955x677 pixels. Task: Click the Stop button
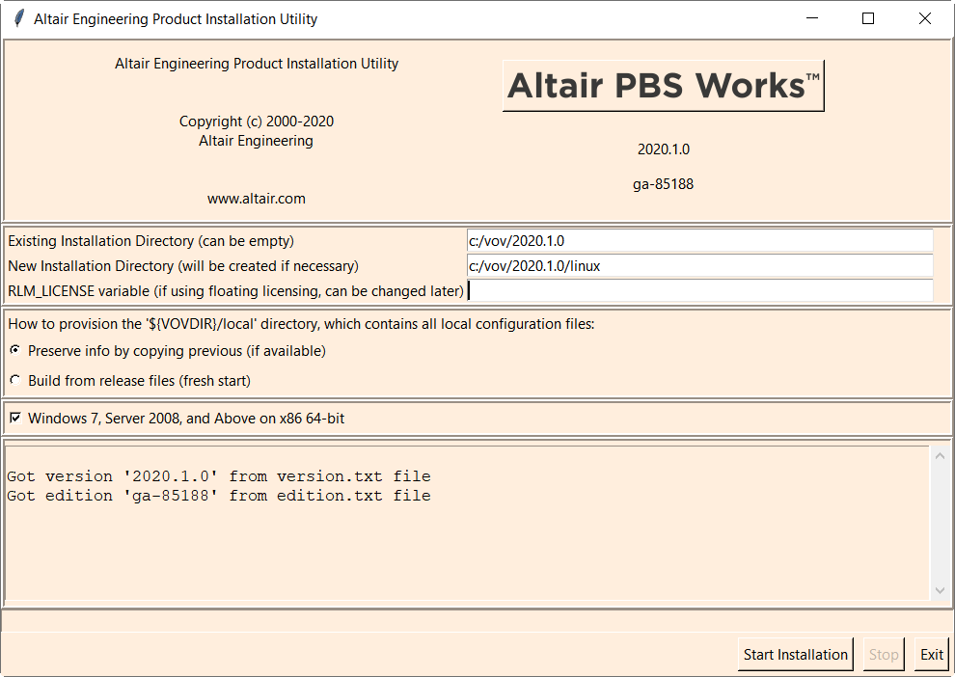coord(884,654)
